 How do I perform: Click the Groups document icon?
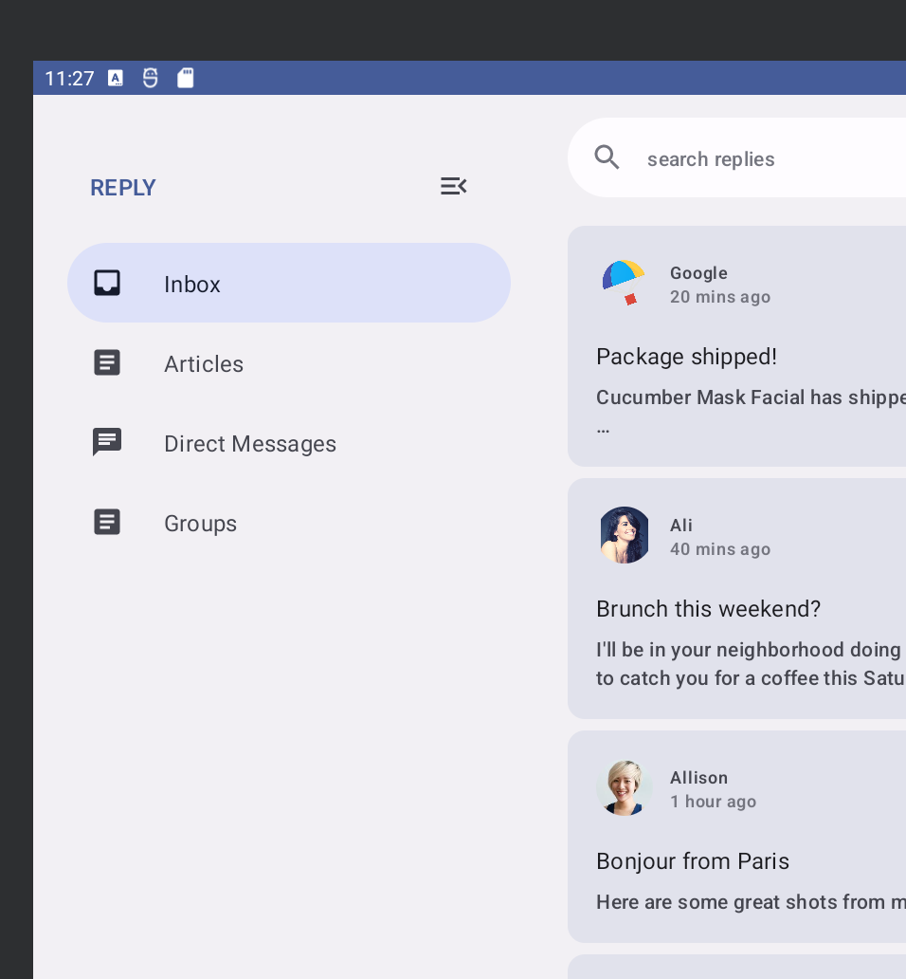point(107,523)
